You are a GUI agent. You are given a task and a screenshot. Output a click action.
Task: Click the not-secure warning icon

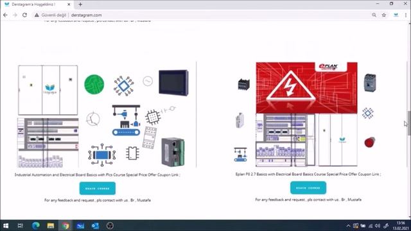coord(37,15)
